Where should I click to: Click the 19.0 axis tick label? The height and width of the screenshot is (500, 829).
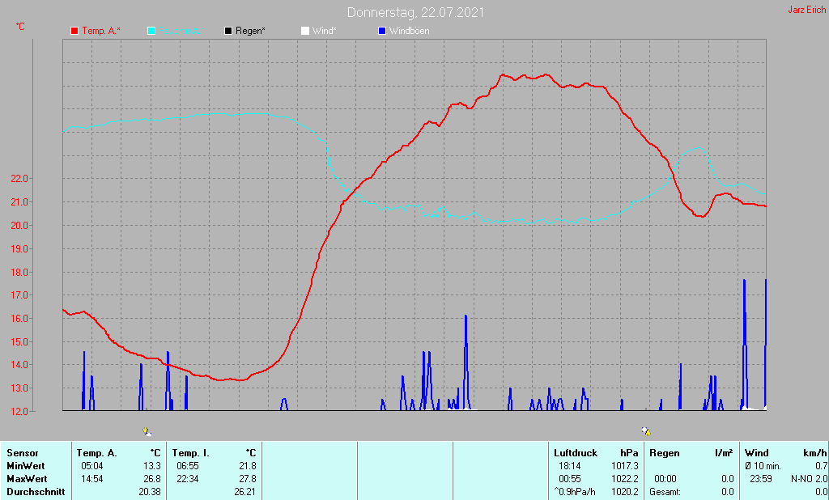(19, 249)
